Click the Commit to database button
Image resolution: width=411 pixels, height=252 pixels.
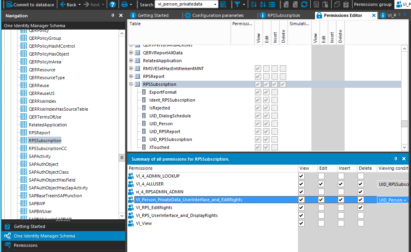(x=30, y=4)
